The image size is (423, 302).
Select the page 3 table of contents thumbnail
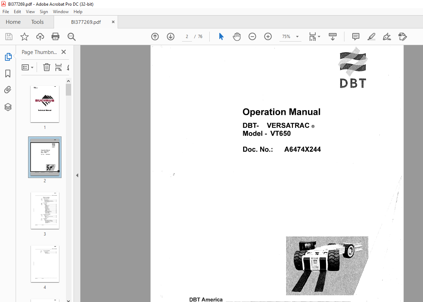click(45, 211)
